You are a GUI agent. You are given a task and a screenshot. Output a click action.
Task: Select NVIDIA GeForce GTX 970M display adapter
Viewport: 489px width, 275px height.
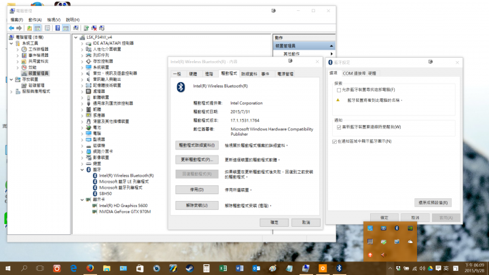click(125, 212)
